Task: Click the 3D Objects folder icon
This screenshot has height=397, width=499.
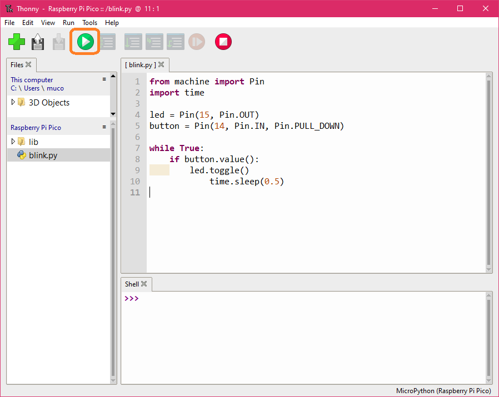Action: pos(21,102)
